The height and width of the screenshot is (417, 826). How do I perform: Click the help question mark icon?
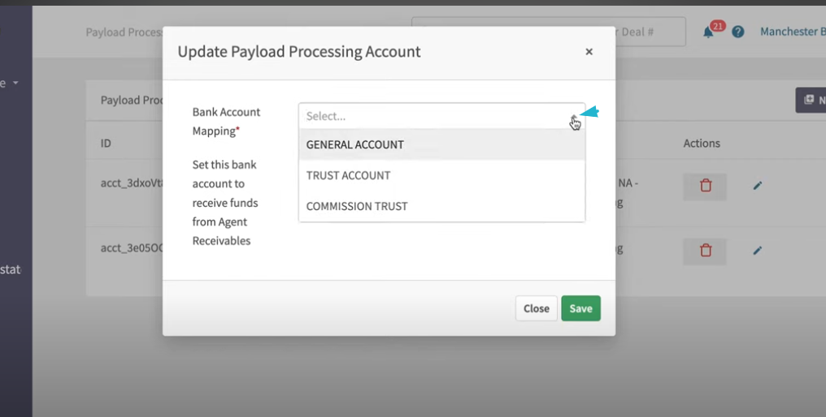tap(738, 32)
